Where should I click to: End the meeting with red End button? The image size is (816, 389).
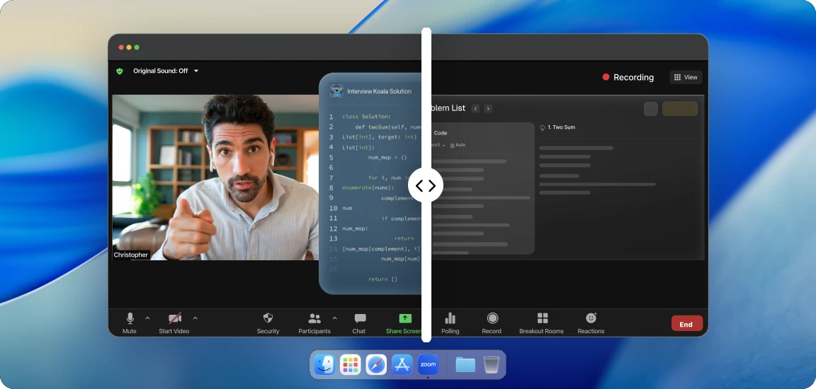687,323
